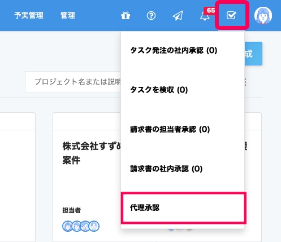
Task: Toggle the approval checkbox icon menu
Action: pyautogui.click(x=231, y=15)
